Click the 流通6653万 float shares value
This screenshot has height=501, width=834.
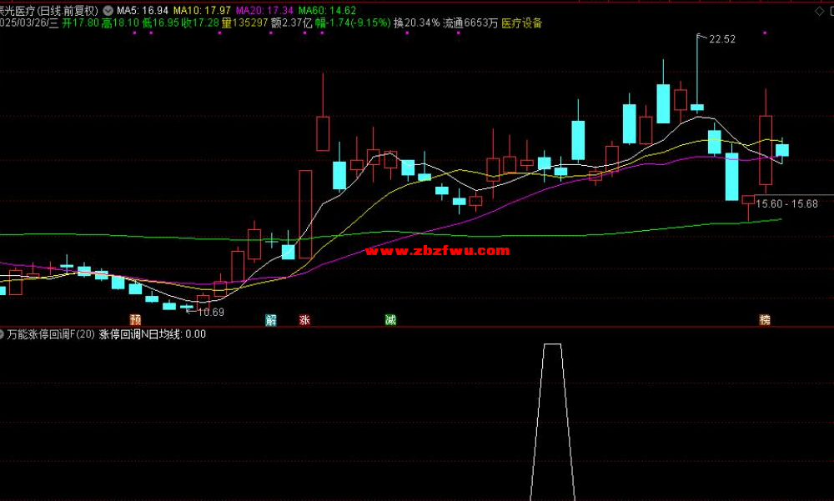click(470, 23)
